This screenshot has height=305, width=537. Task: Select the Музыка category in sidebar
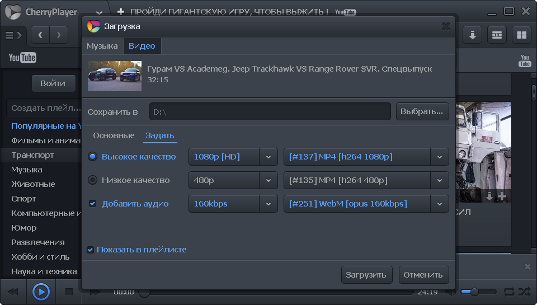click(x=27, y=170)
